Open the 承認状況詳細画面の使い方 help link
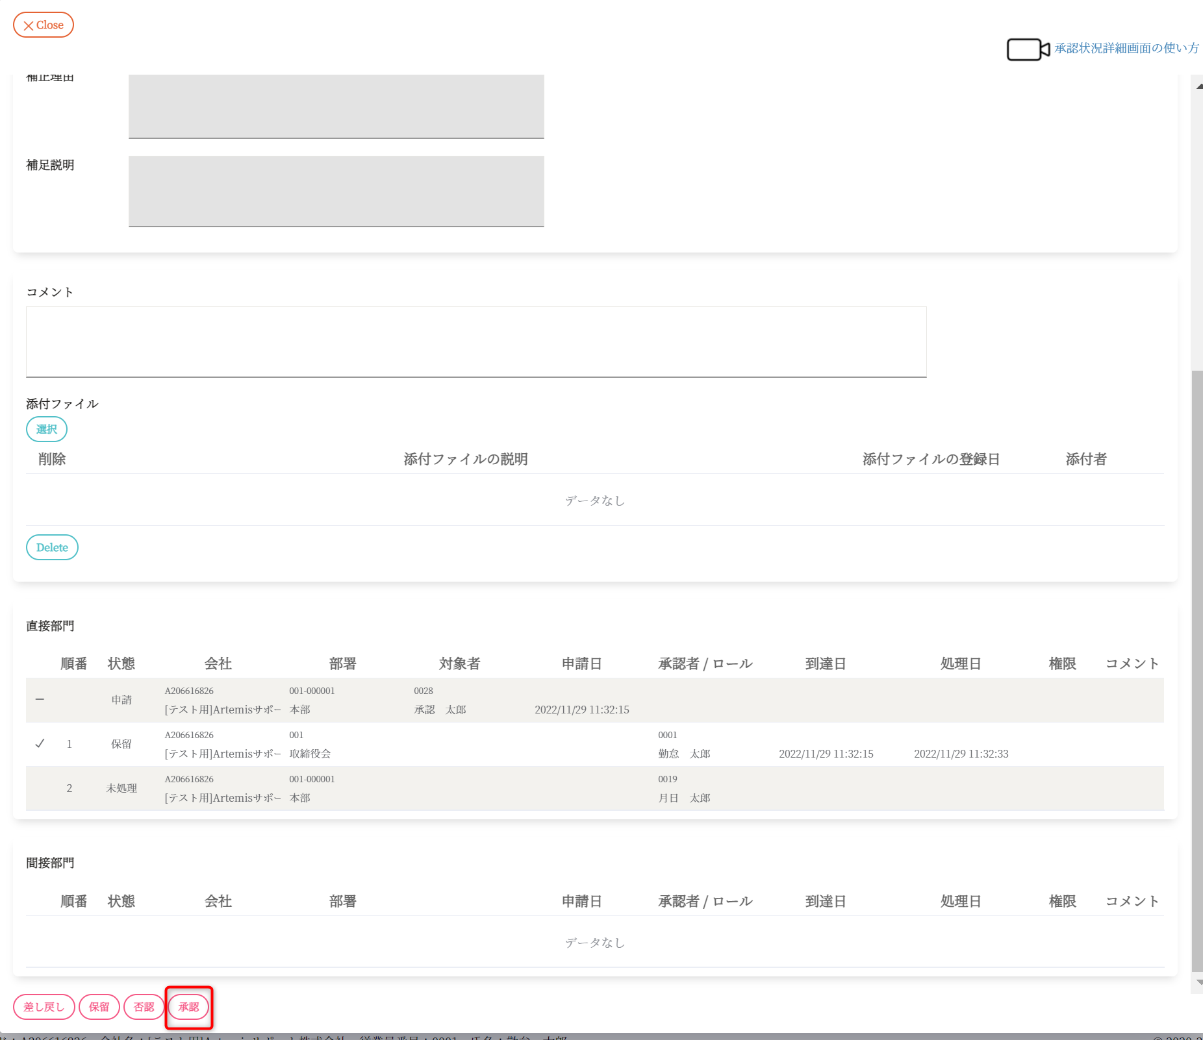Screen dimensions: 1203x1040 tap(1126, 48)
